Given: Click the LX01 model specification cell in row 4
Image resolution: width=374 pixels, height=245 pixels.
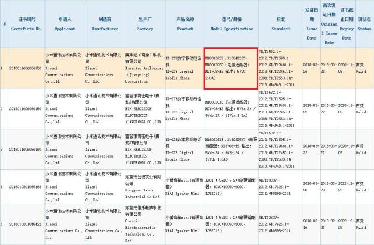Looking at the screenshot, I should point(230,187).
